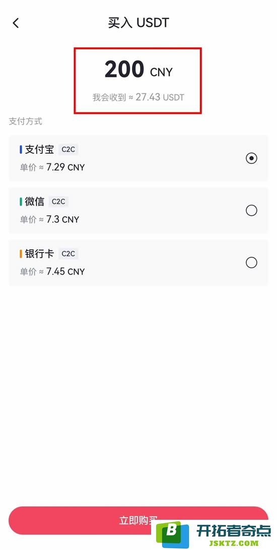
Task: Tap the 我会收到 ≈ 27.43 USDT text
Action: tap(138, 97)
